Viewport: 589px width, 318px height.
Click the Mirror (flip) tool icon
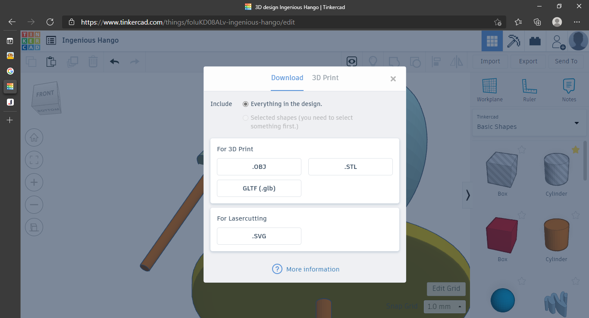coord(457,62)
